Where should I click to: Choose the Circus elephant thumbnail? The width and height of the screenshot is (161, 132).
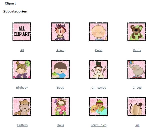pos(137,69)
